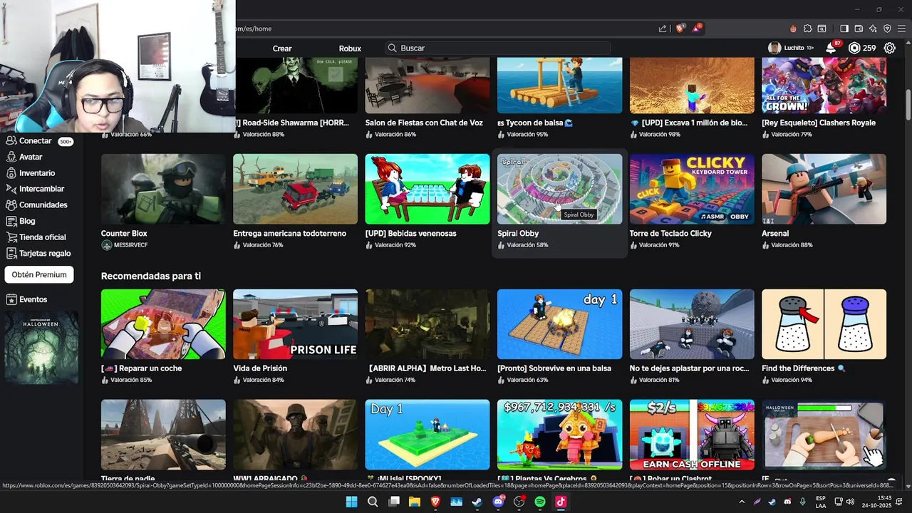The width and height of the screenshot is (912, 513).
Task: Click the search magnifier icon
Action: click(x=392, y=48)
